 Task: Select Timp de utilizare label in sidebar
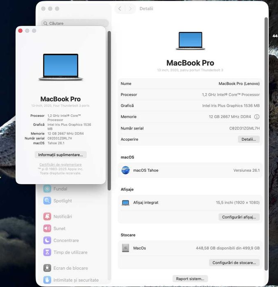[x=70, y=252]
